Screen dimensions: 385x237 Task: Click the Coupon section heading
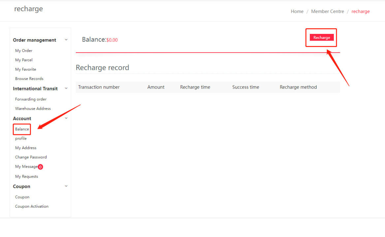pyautogui.click(x=21, y=186)
